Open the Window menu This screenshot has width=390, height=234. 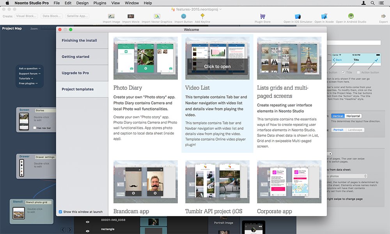(x=132, y=3)
